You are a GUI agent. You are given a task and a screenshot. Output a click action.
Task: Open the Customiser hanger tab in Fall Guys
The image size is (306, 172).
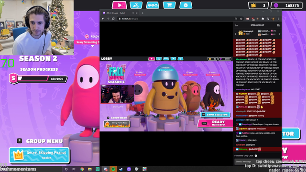pyautogui.click(x=136, y=5)
